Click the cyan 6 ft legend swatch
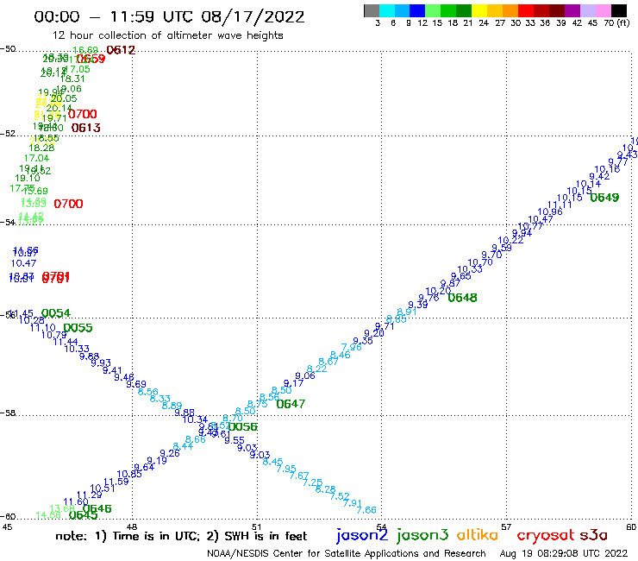 coord(387,10)
